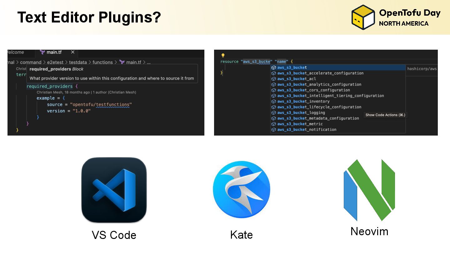Click the 'VS Code' caption
450x253 pixels.
(x=114, y=235)
